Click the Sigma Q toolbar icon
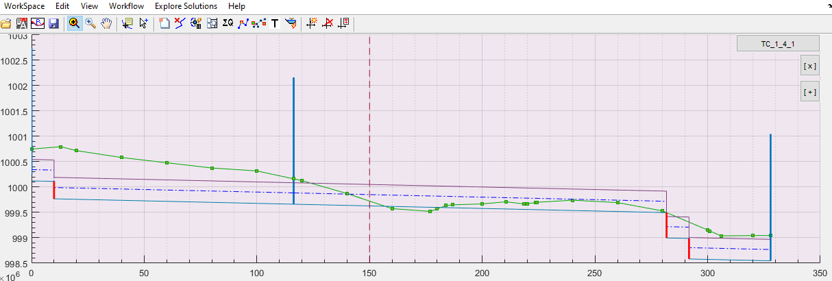Screen dimensions: 832x281 click(x=228, y=23)
